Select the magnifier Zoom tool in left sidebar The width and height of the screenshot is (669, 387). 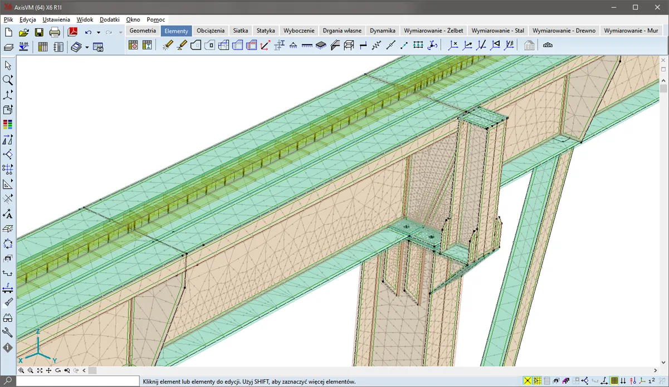pos(8,80)
